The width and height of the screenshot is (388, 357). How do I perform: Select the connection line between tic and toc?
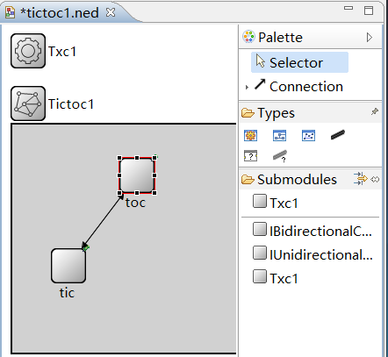[x=103, y=221]
